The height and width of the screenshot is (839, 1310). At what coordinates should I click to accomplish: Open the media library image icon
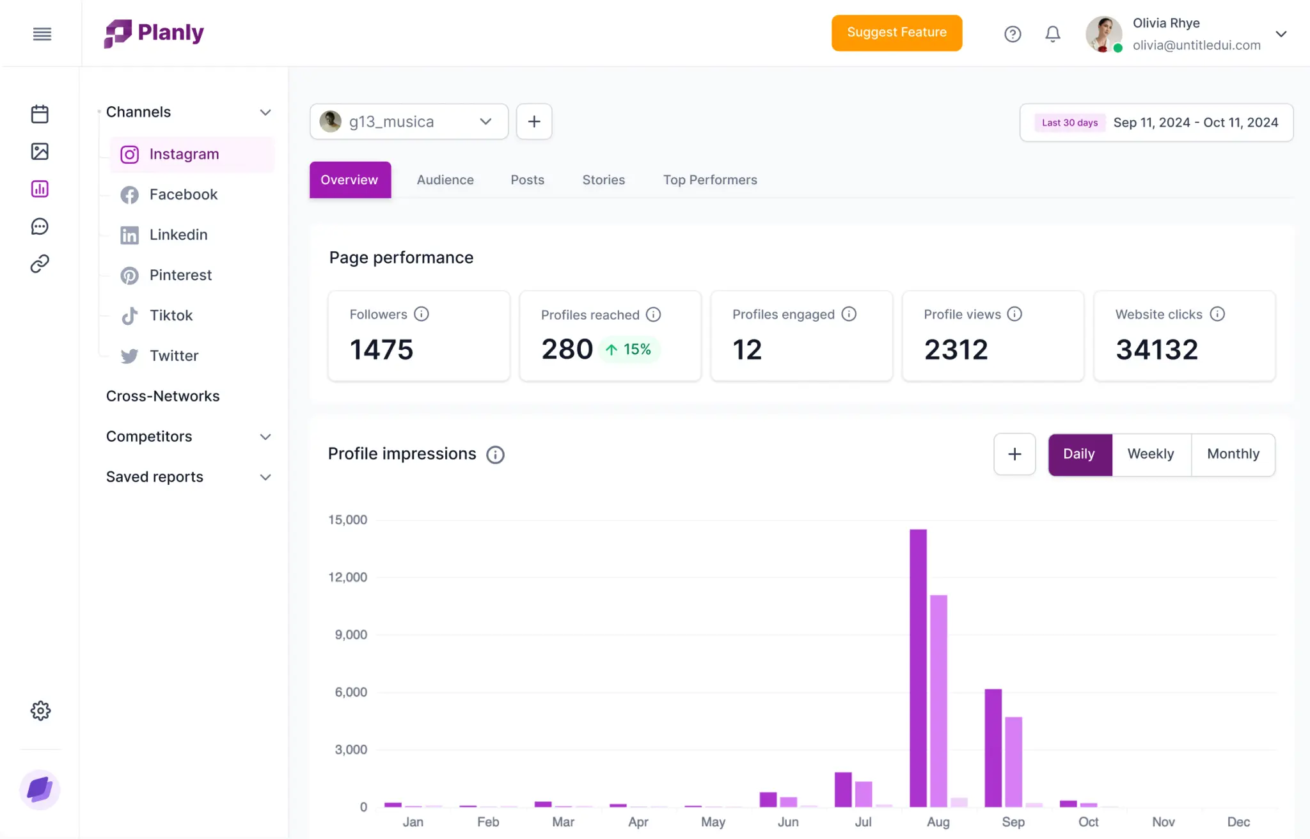pyautogui.click(x=40, y=152)
